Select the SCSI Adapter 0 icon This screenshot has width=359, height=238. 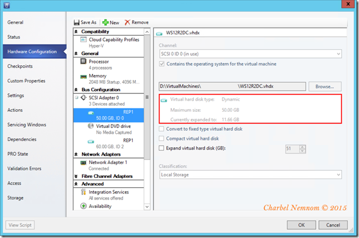coord(84,97)
